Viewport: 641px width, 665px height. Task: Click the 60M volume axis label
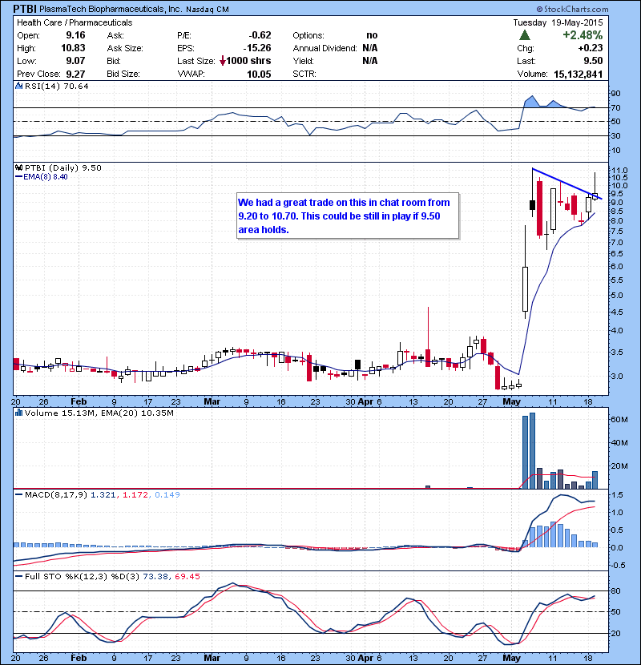click(619, 420)
